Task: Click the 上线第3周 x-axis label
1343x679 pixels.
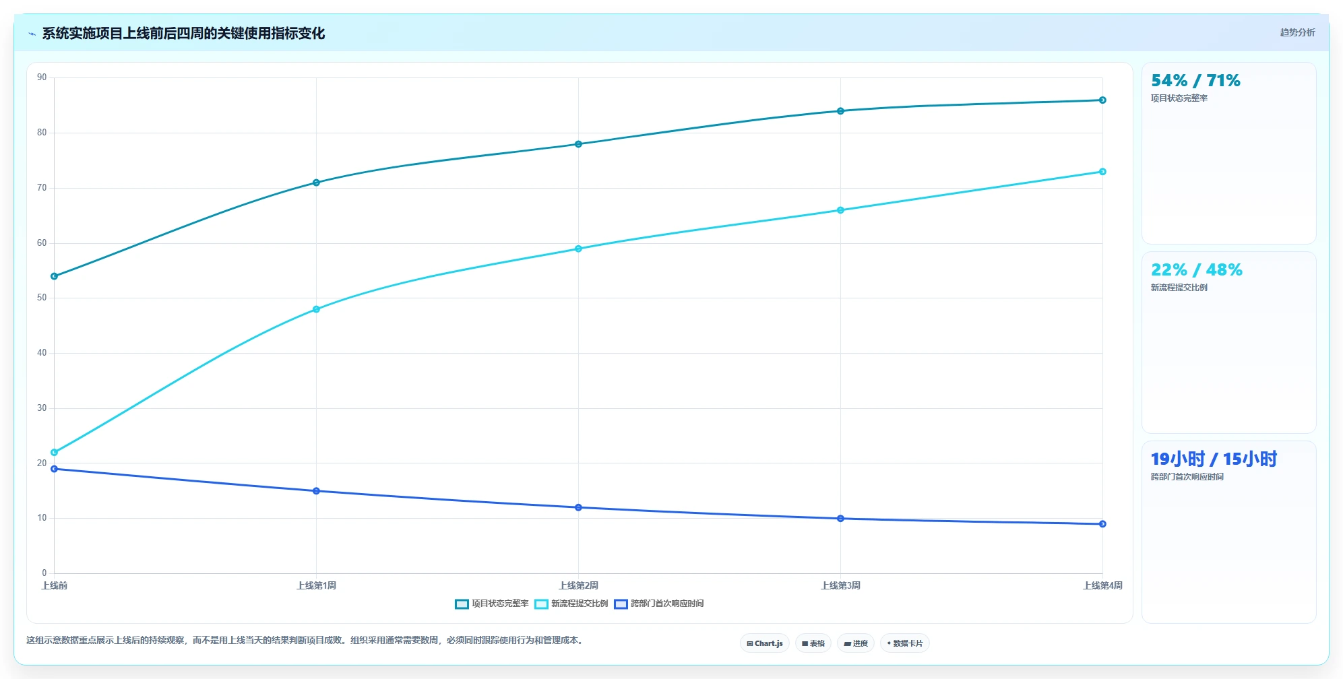Action: pos(840,585)
